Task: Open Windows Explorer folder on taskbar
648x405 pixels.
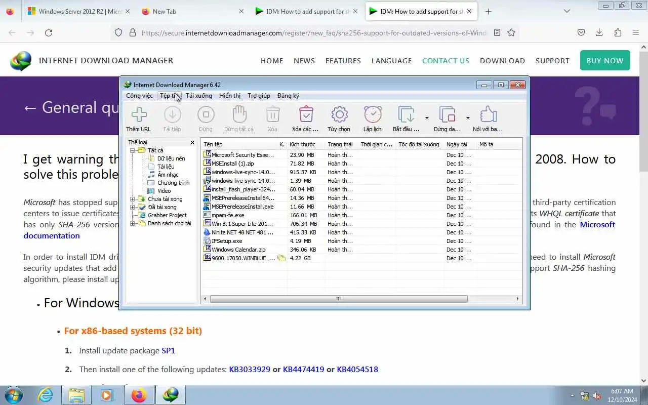Action: click(x=76, y=395)
